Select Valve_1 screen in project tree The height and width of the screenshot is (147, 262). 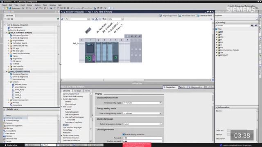point(18,92)
